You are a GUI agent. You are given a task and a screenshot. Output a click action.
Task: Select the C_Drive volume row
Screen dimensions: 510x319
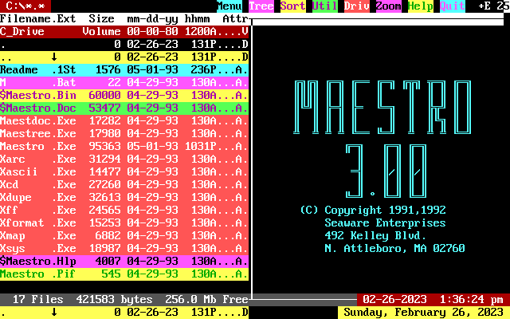[x=124, y=32]
